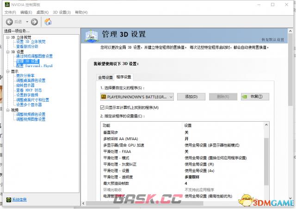Select 调整桌面颜色设置 tree item
The height and width of the screenshot is (209, 296).
point(31,80)
